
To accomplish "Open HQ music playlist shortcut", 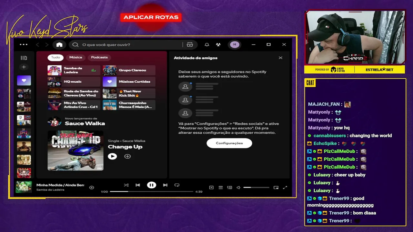I will [74, 82].
